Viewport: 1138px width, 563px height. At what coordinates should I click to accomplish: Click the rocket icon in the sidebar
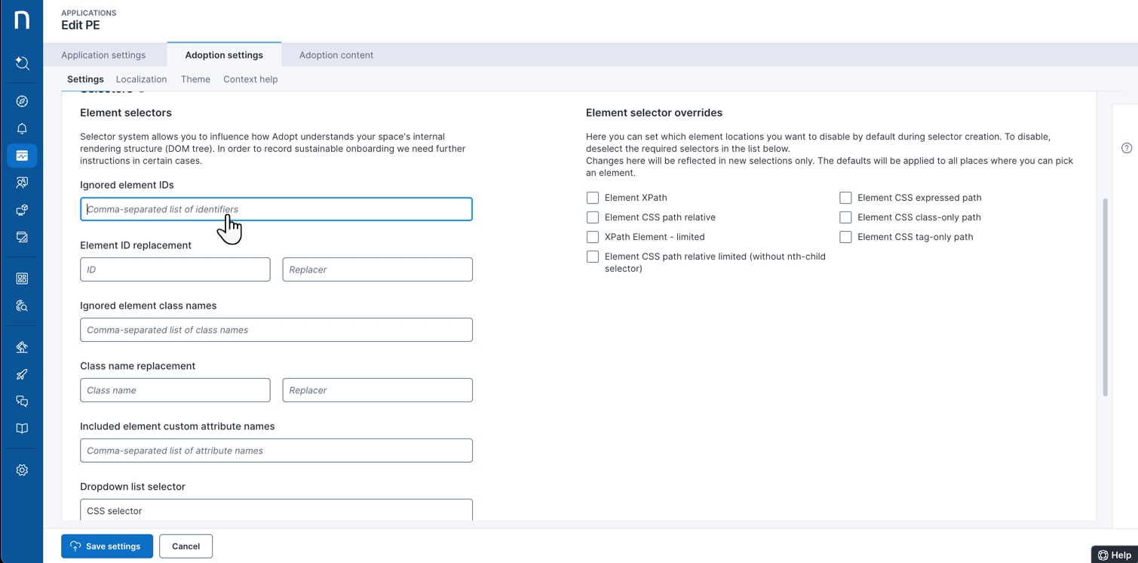pyautogui.click(x=22, y=374)
